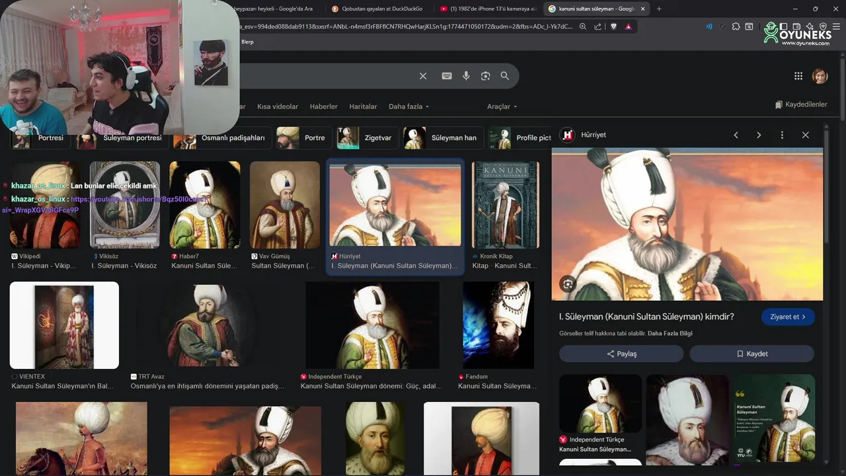Select the Portre filter chip
846x476 pixels.
pyautogui.click(x=305, y=138)
